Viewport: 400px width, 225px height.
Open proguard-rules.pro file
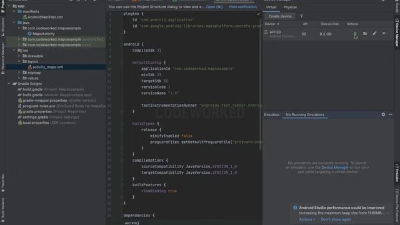point(61,106)
